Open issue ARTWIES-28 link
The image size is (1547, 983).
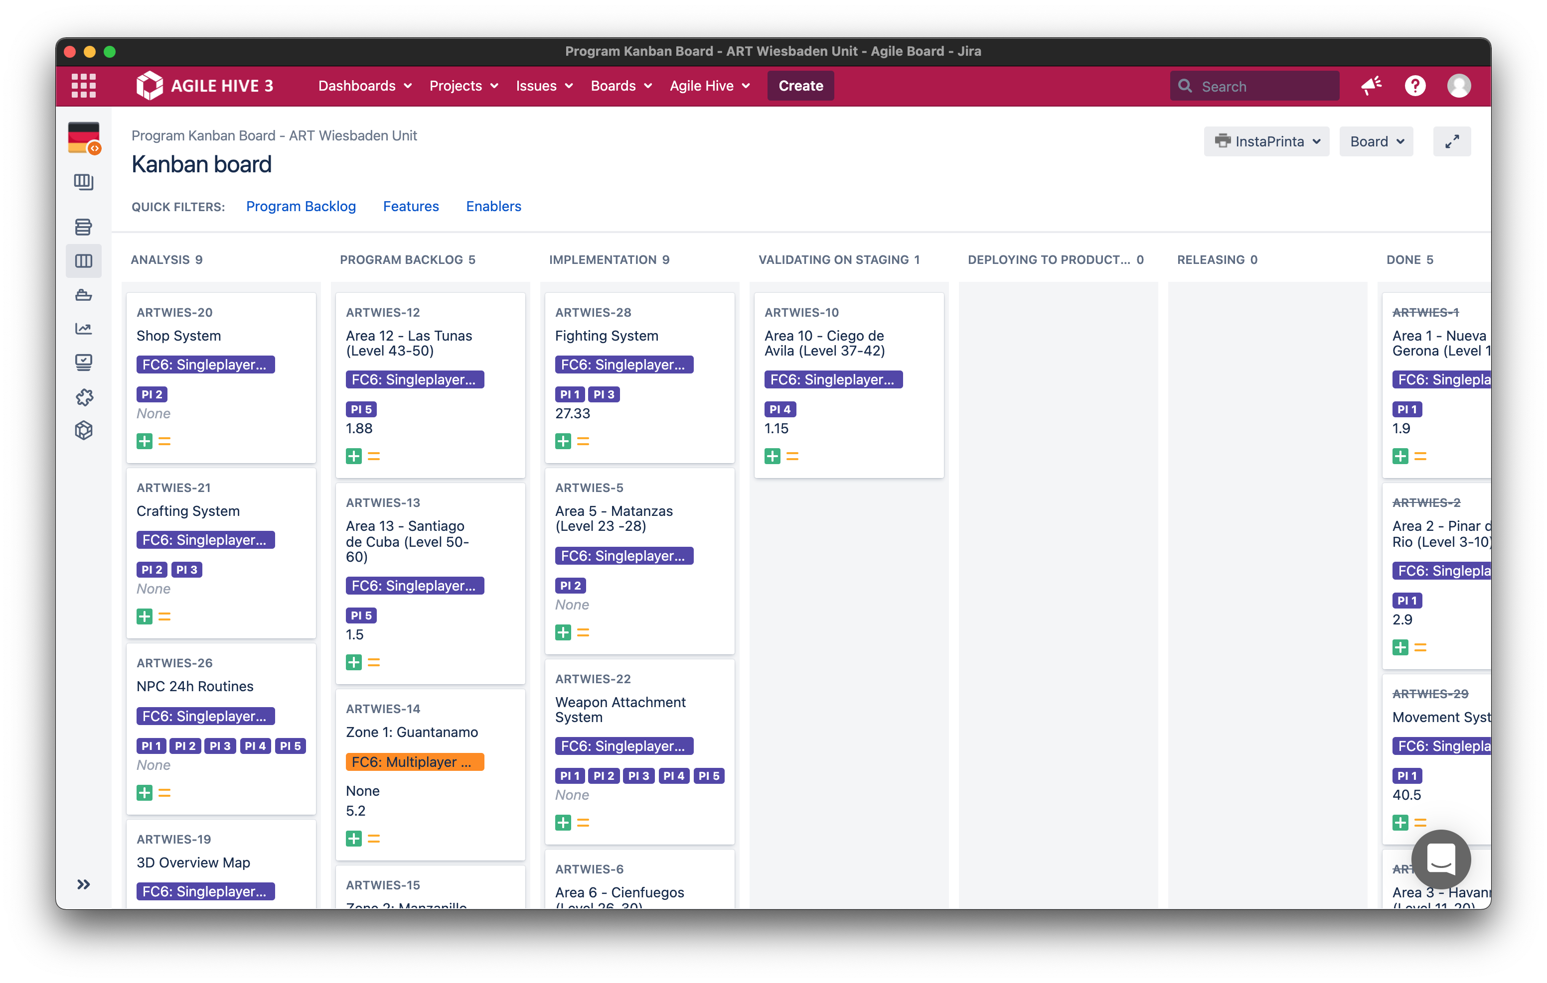[593, 313]
